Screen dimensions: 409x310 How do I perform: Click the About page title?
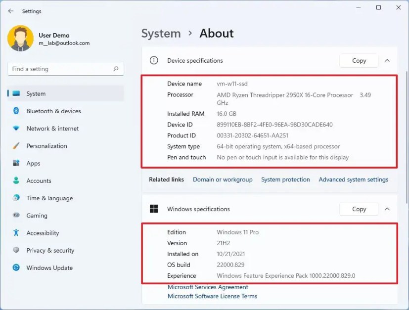pyautogui.click(x=217, y=33)
